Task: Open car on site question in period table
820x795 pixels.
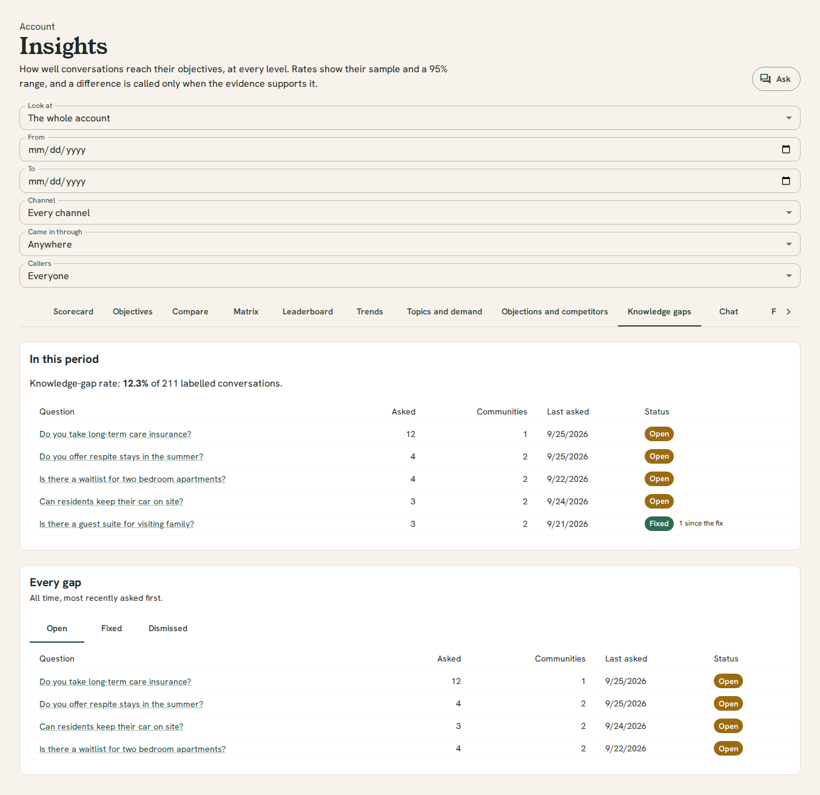Action: coord(111,501)
